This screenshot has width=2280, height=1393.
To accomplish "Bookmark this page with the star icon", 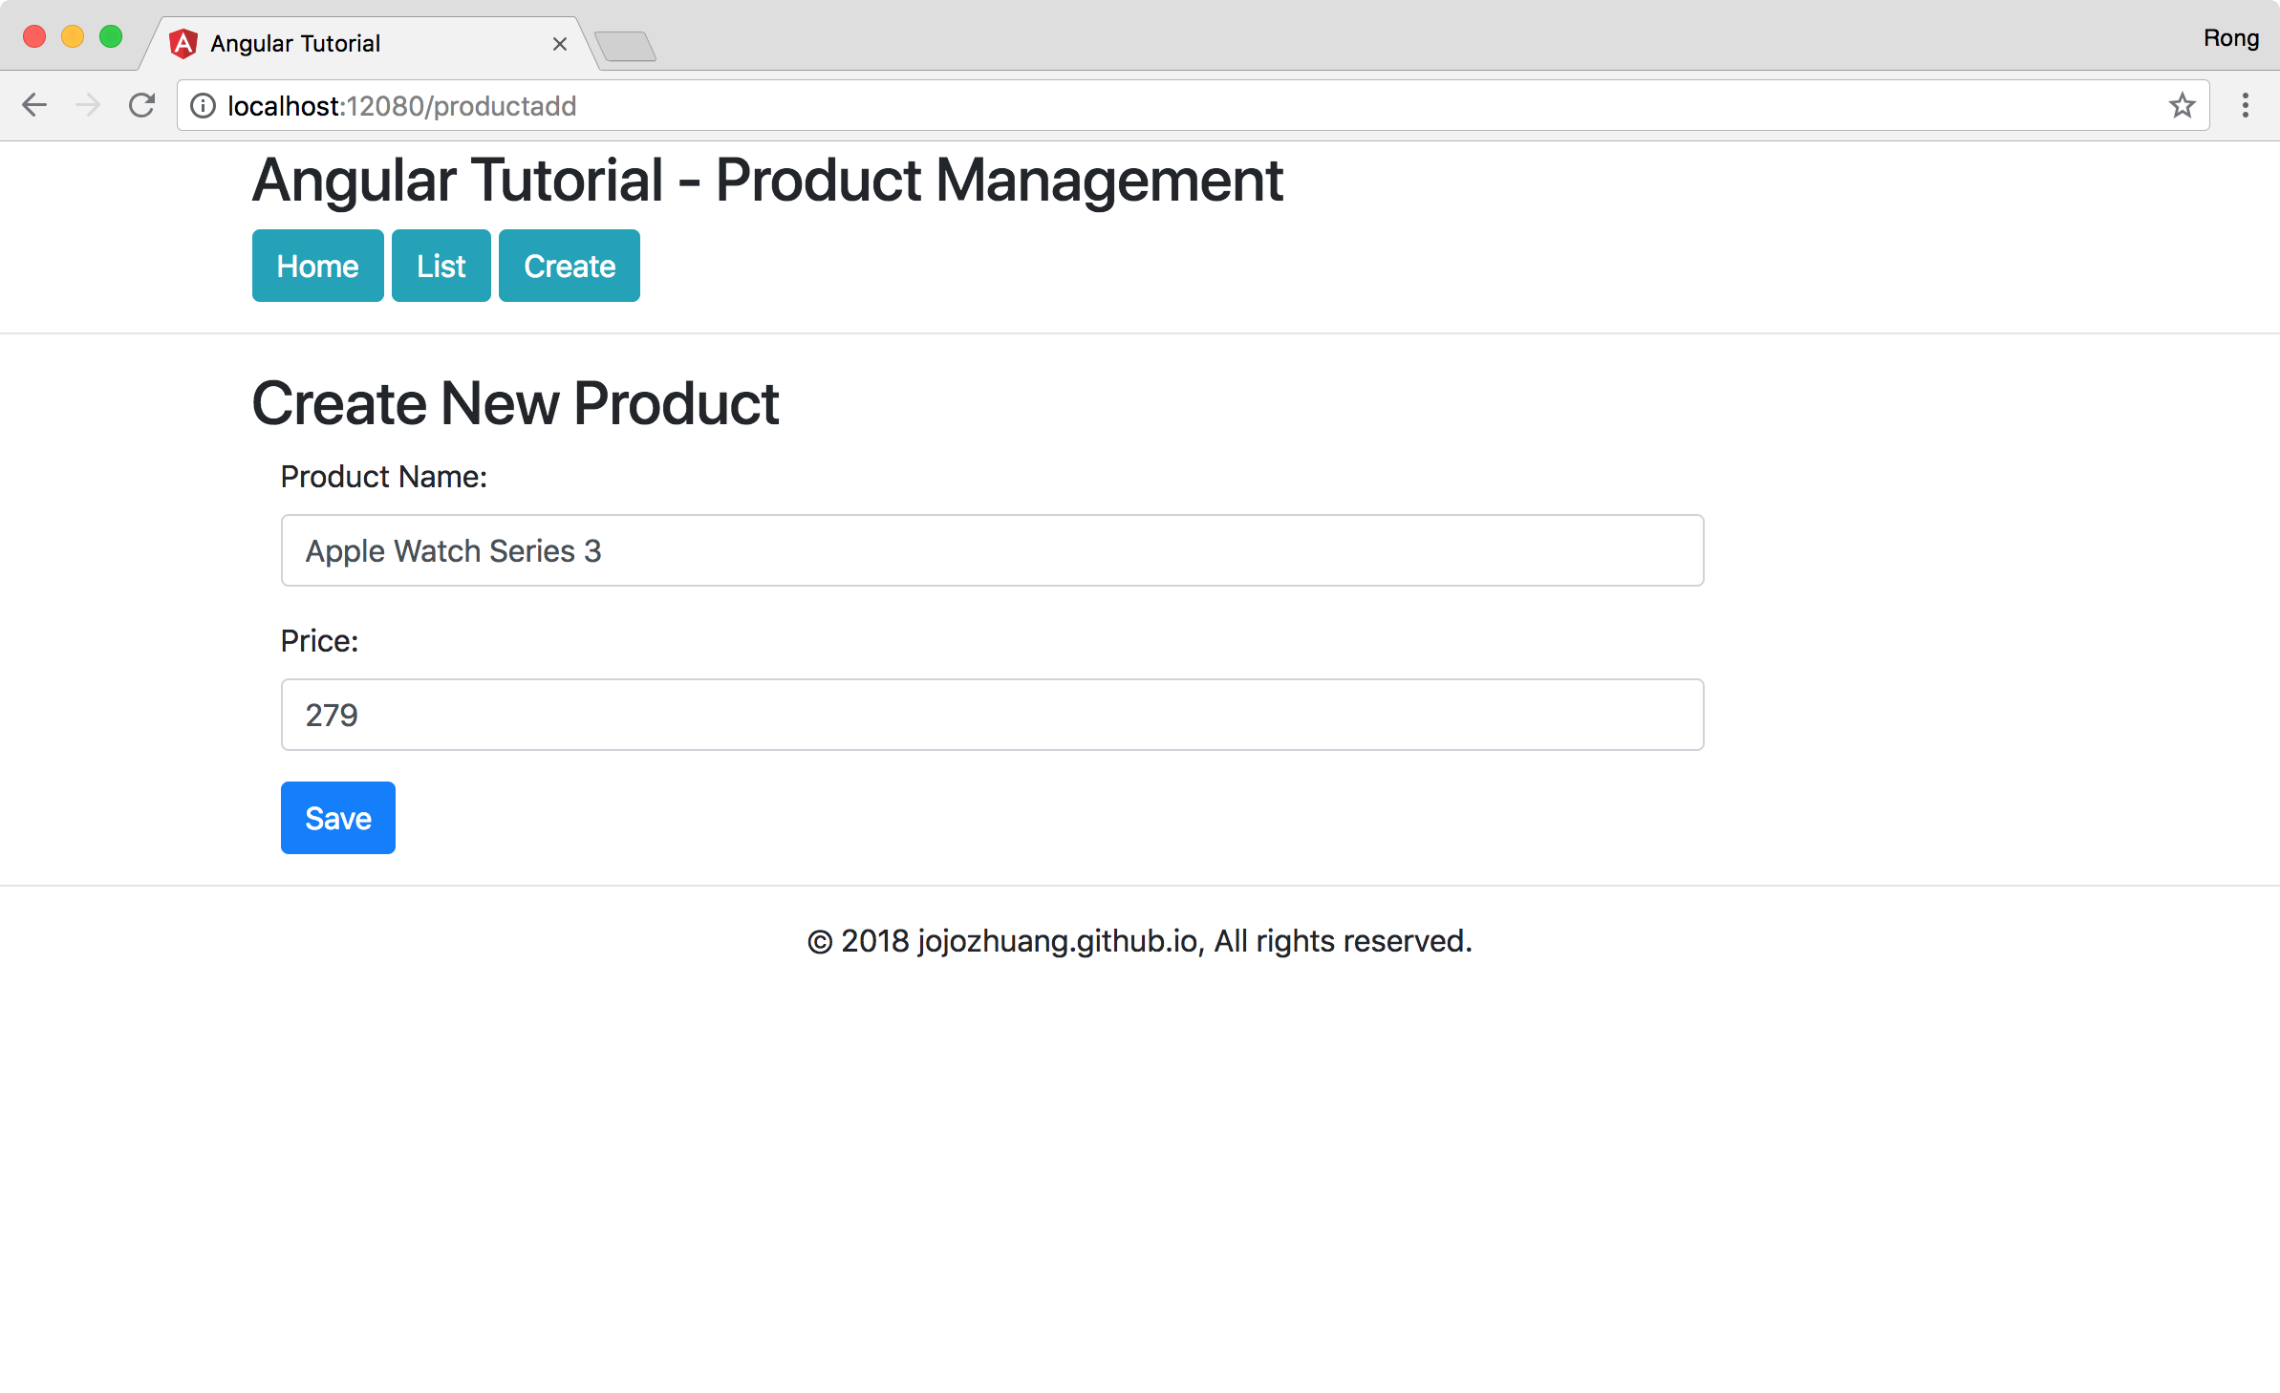I will click(x=2182, y=105).
